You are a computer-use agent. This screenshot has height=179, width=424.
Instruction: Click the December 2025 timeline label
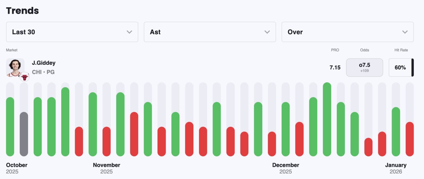(286, 168)
